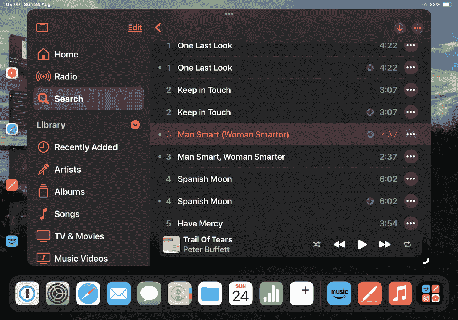The image size is (458, 320).
Task: Tap download badge on the One Last Look row
Action: pyautogui.click(x=370, y=68)
